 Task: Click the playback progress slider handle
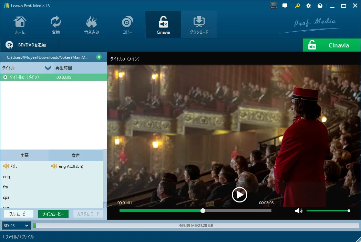pos(203,211)
